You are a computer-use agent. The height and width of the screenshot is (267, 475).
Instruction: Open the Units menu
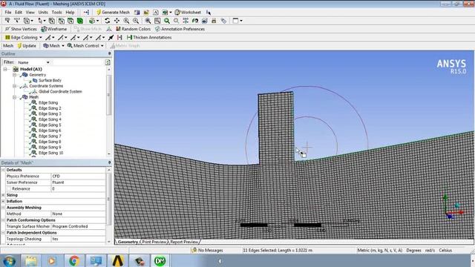[x=43, y=12]
